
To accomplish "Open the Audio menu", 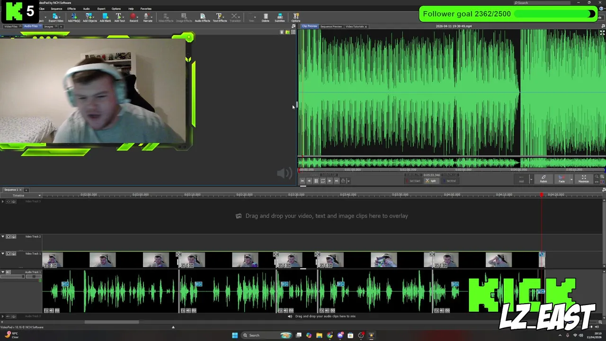I will pyautogui.click(x=86, y=9).
